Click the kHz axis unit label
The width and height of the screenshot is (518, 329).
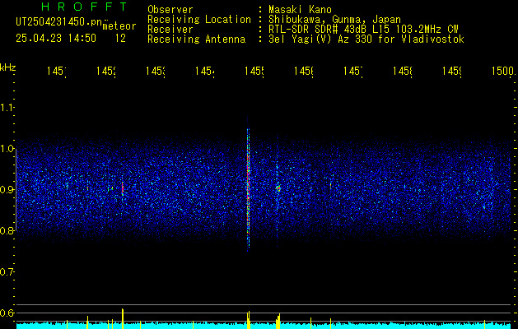(x=7, y=67)
